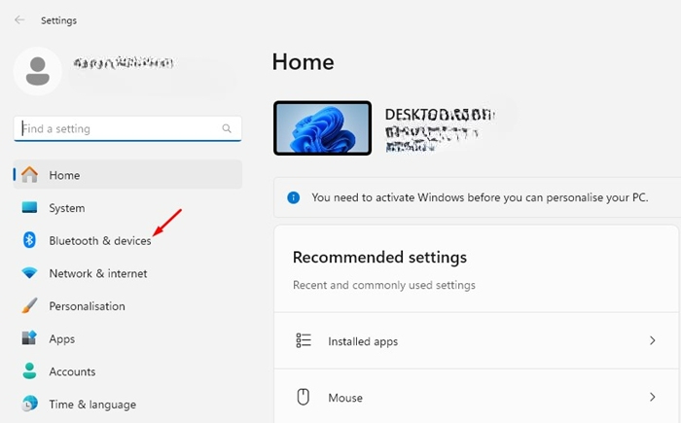Open the Mouse recommended setting
The image size is (681, 423).
pyautogui.click(x=477, y=397)
